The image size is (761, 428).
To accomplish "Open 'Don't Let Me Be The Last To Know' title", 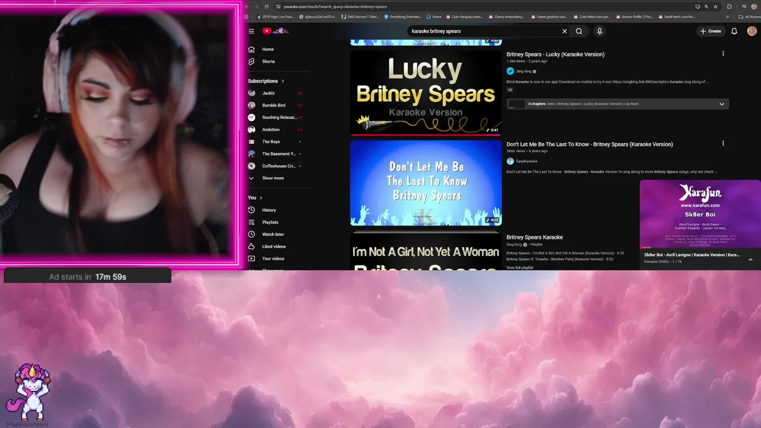I will coord(590,144).
